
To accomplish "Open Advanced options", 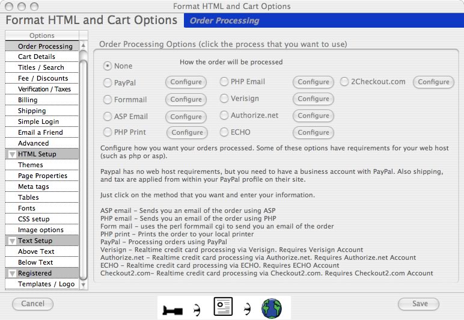I will point(42,143).
